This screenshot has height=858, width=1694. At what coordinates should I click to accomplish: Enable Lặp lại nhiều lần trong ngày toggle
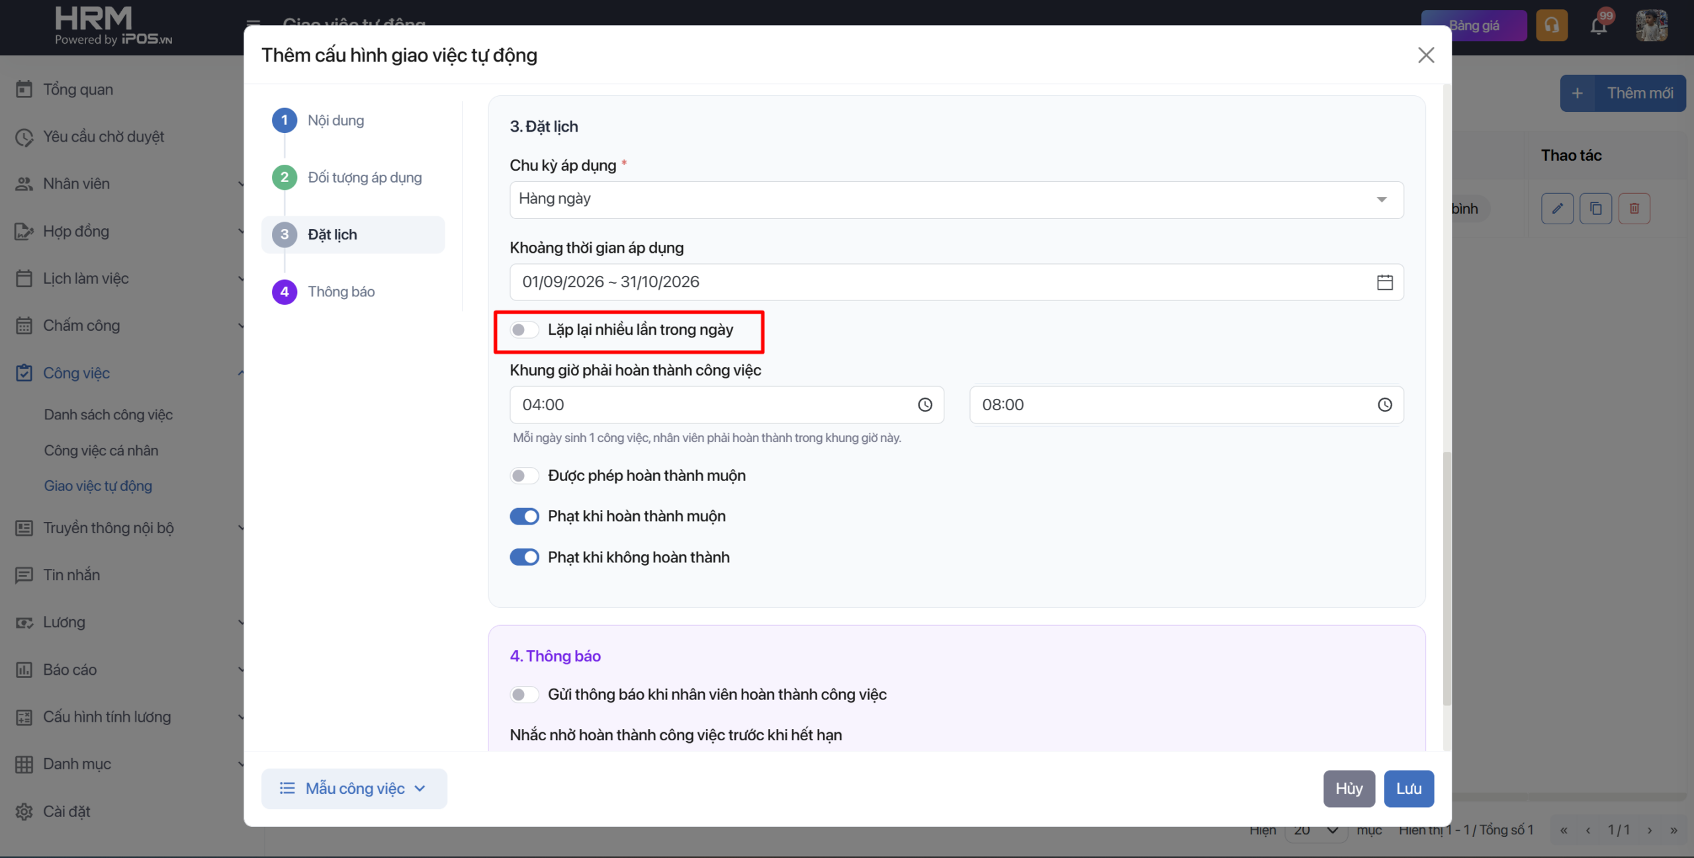click(524, 330)
